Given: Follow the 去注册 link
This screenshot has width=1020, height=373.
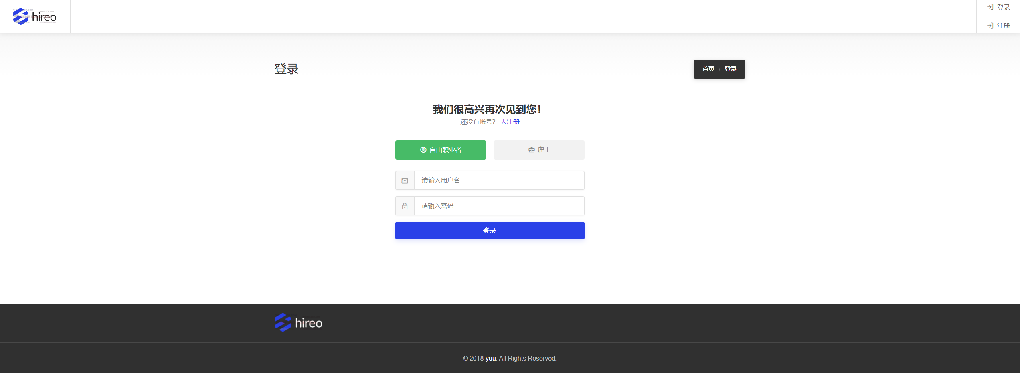Looking at the screenshot, I should [510, 122].
